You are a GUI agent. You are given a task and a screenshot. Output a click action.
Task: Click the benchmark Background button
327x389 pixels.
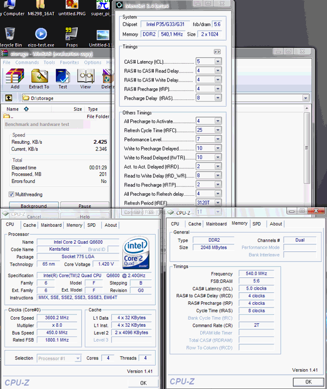[34, 205]
